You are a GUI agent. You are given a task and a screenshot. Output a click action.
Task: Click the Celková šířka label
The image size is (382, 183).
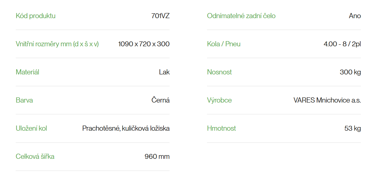(x=35, y=156)
